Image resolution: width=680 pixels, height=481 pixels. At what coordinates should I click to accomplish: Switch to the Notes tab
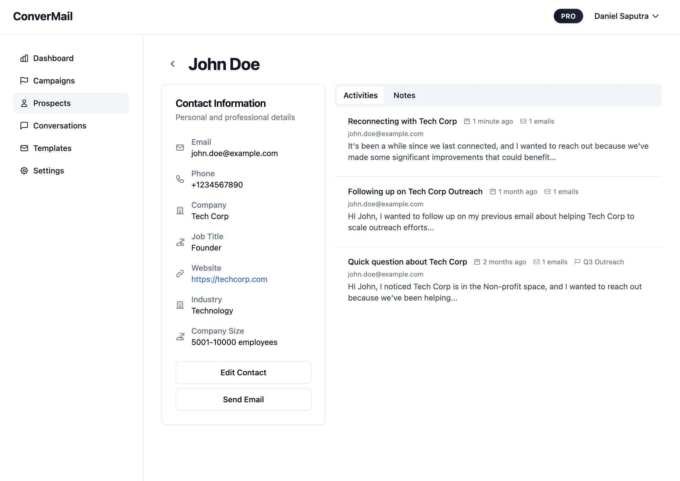pyautogui.click(x=404, y=95)
